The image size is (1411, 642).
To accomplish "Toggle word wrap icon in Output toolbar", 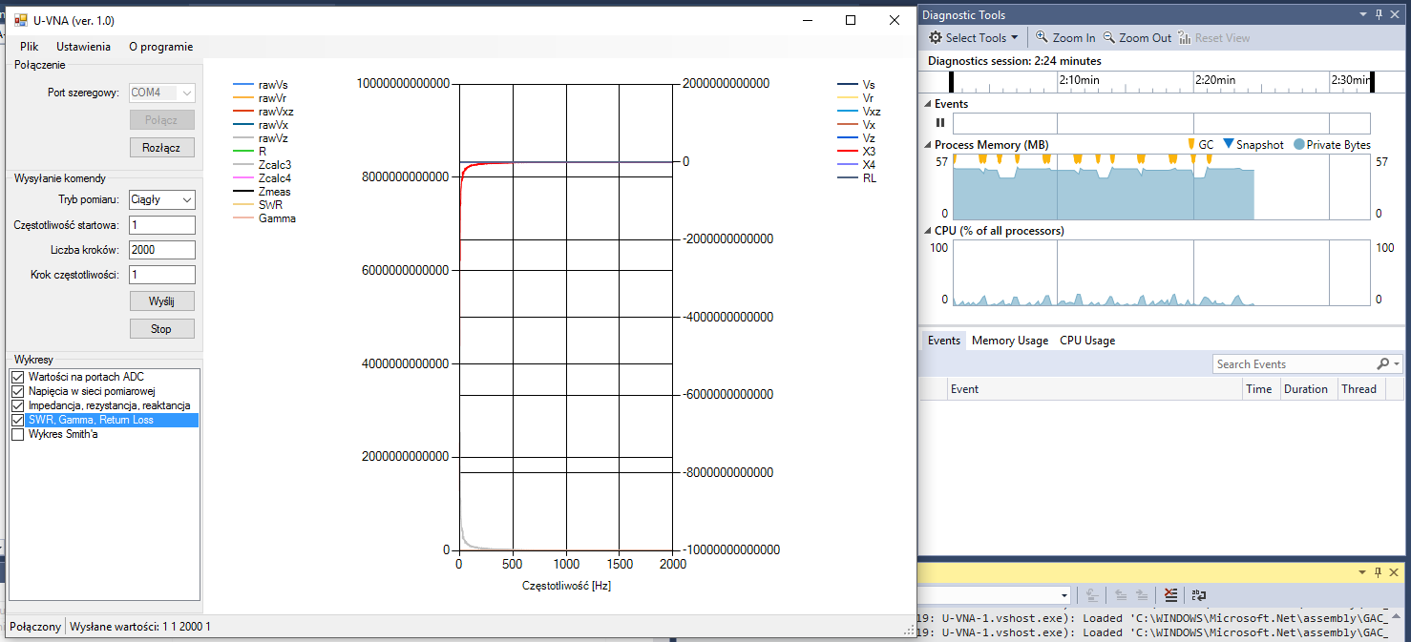I will (x=1197, y=595).
